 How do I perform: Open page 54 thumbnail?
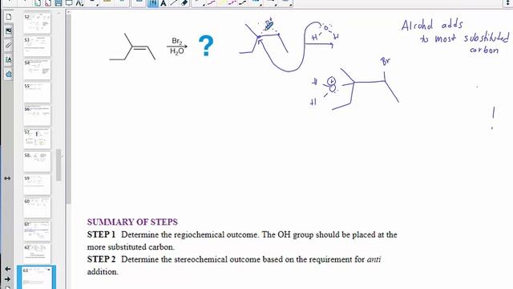tap(37, 69)
